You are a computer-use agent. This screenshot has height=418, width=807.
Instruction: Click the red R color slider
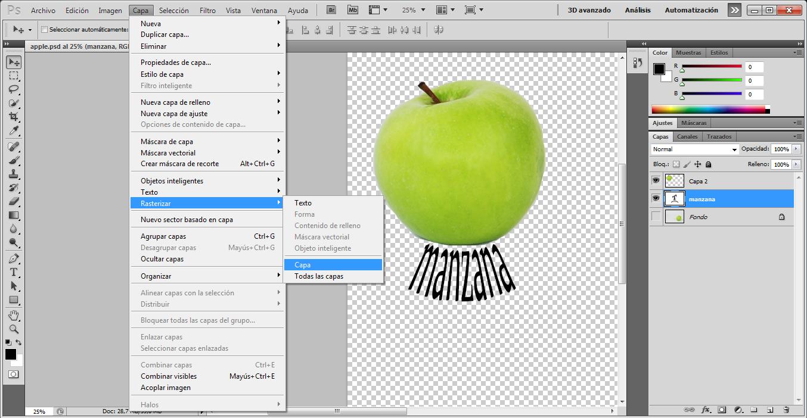pos(712,67)
